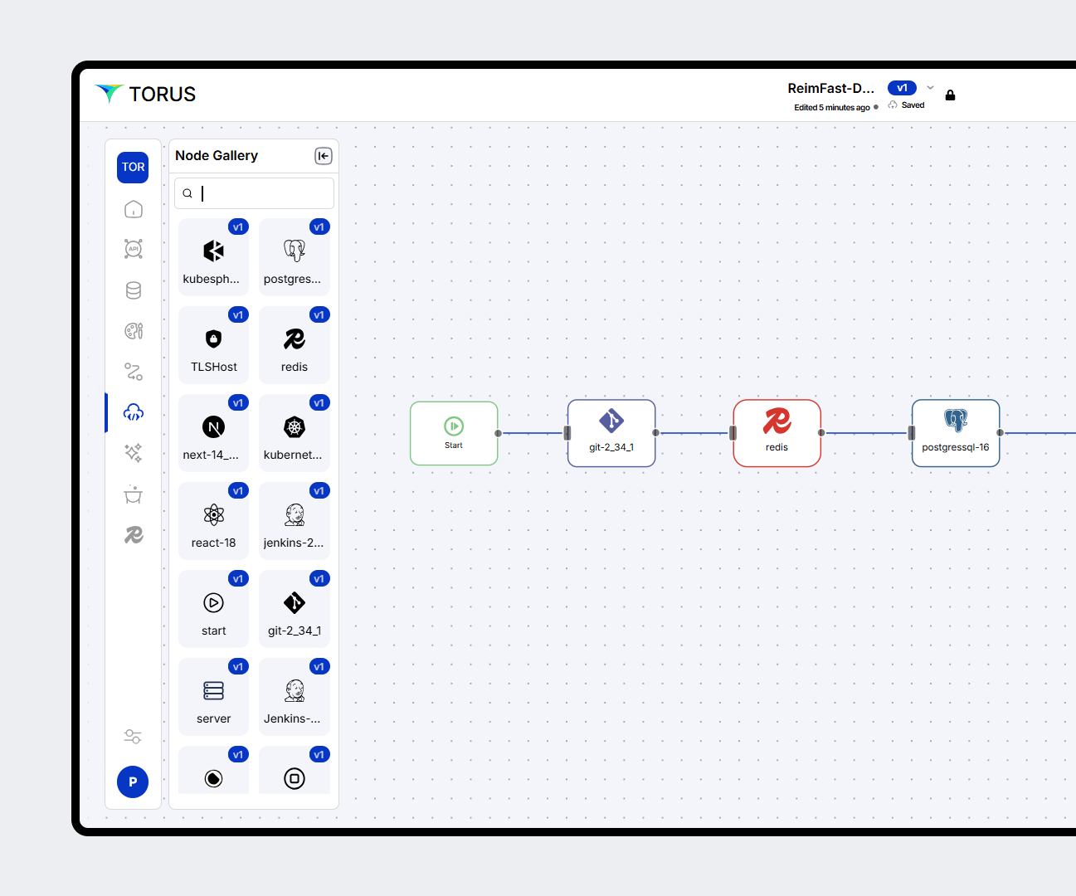This screenshot has width=1076, height=896.
Task: Click the Saved status indicator
Action: point(906,105)
